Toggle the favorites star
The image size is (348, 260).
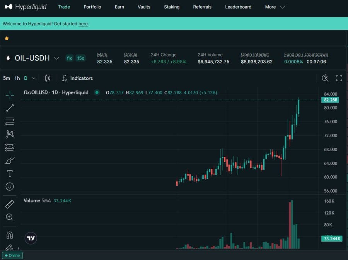(x=7, y=38)
